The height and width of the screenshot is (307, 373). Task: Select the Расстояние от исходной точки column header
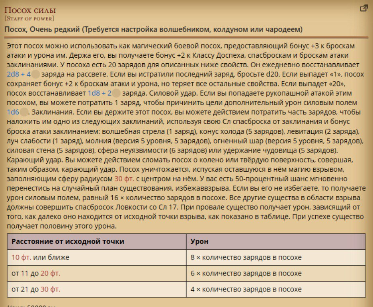pyautogui.click(x=68, y=242)
